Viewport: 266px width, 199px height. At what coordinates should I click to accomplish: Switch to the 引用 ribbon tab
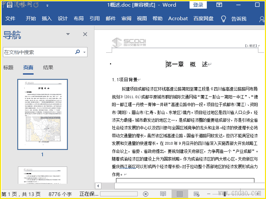[94, 18]
